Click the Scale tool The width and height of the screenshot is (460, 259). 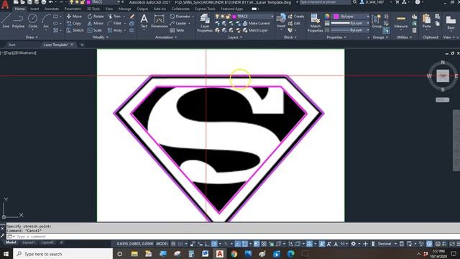pos(94,30)
